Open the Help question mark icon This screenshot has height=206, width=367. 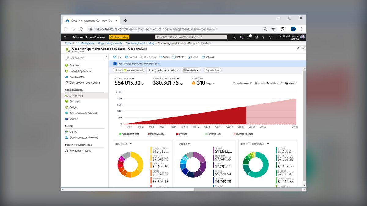[x=263, y=37]
